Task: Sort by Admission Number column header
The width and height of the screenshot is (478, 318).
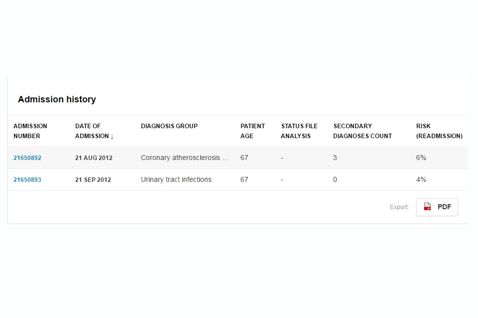Action: point(30,131)
